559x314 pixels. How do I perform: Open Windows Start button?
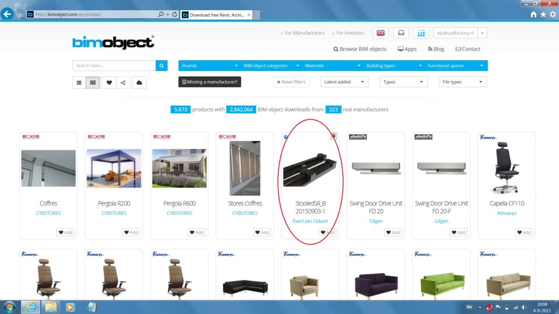pyautogui.click(x=9, y=307)
